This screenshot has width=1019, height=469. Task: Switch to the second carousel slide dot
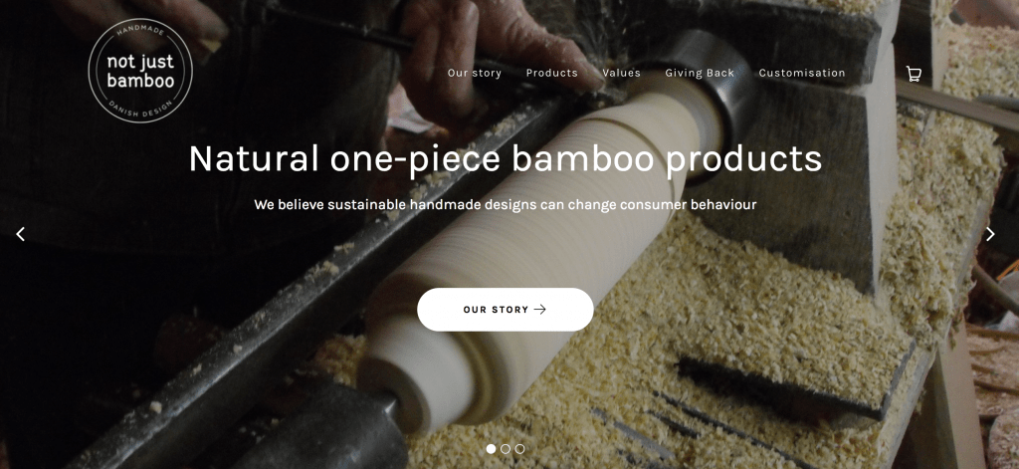[506, 449]
